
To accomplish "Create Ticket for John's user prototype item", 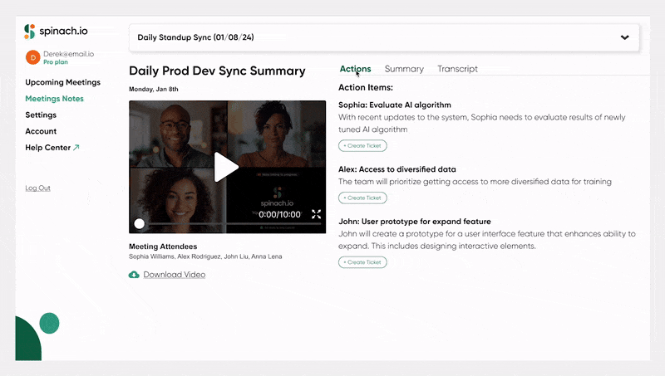I will click(362, 262).
